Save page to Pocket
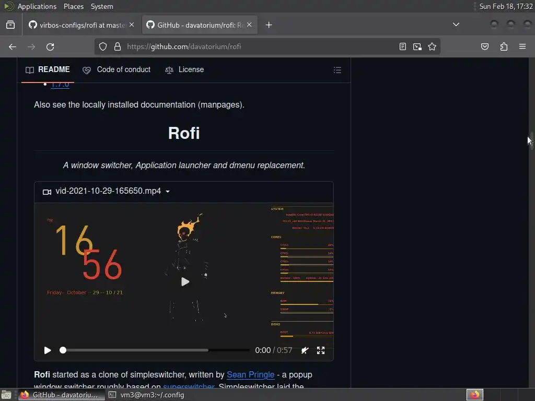Image resolution: width=535 pixels, height=401 pixels. tap(485, 46)
